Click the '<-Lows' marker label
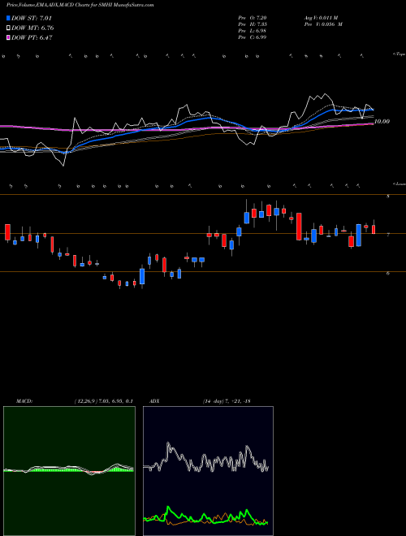 click(x=399, y=184)
